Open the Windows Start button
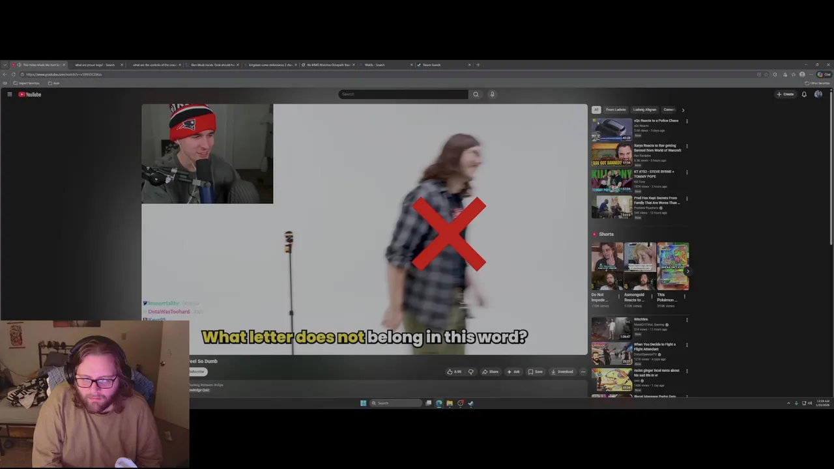Screen dimensions: 834x469 363,403
